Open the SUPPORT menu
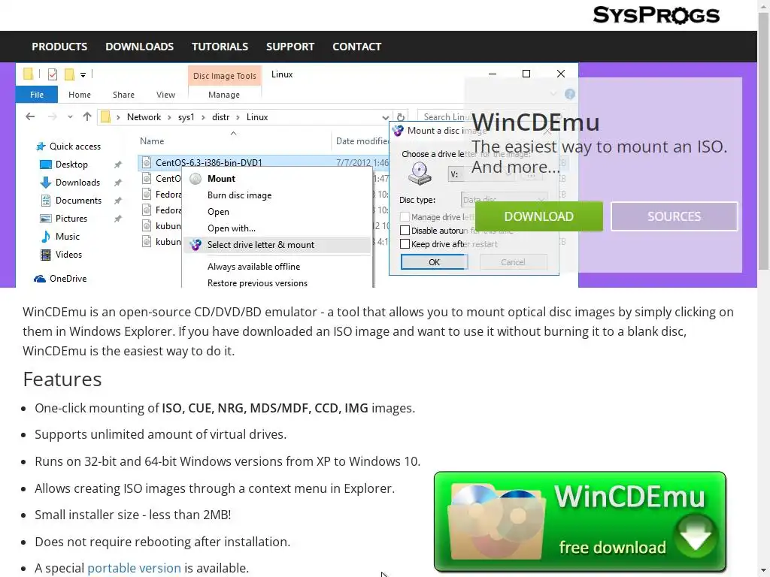 (290, 47)
